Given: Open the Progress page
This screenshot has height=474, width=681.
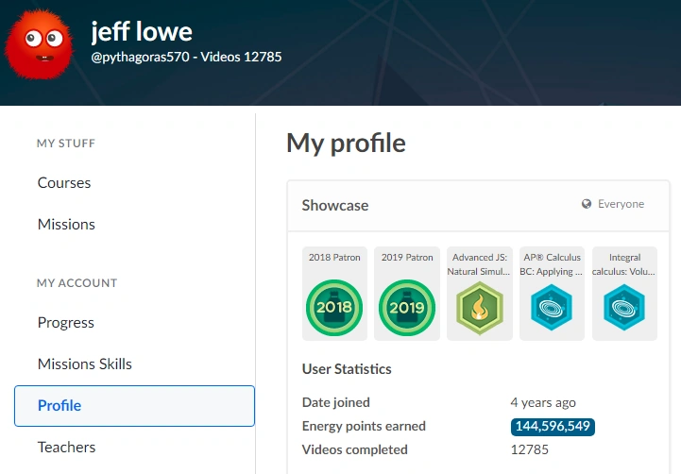Looking at the screenshot, I should coord(66,323).
